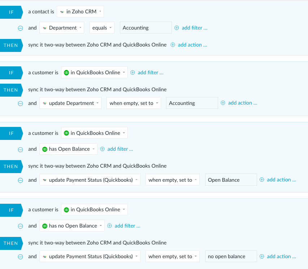Click plus icon beside Accounting action value
The height and width of the screenshot is (269, 308).
pyautogui.click(x=223, y=103)
